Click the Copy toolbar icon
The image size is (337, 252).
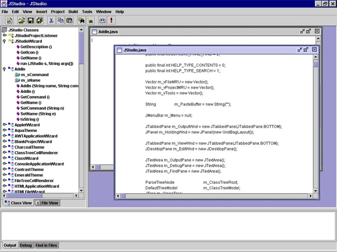tap(61, 20)
